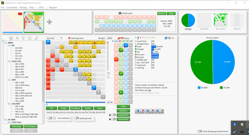The height and width of the screenshot is (135, 249).
Task: Click the user profile icon above the tree
Action: pos(17,38)
